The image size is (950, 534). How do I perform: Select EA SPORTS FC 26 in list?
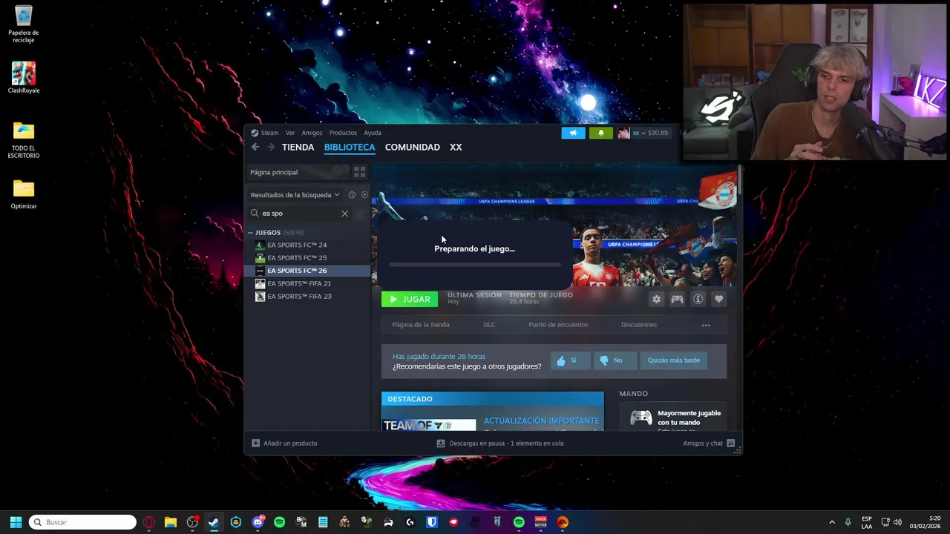coord(307,271)
